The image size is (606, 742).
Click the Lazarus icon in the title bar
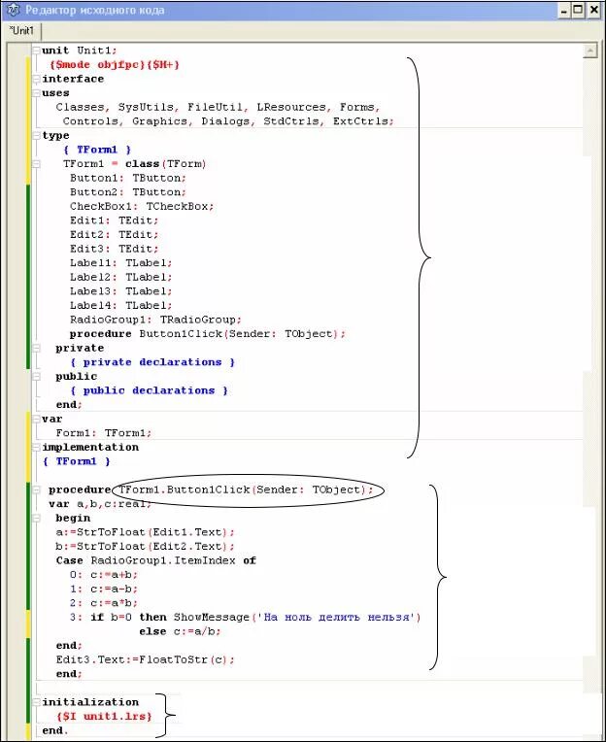(13, 9)
